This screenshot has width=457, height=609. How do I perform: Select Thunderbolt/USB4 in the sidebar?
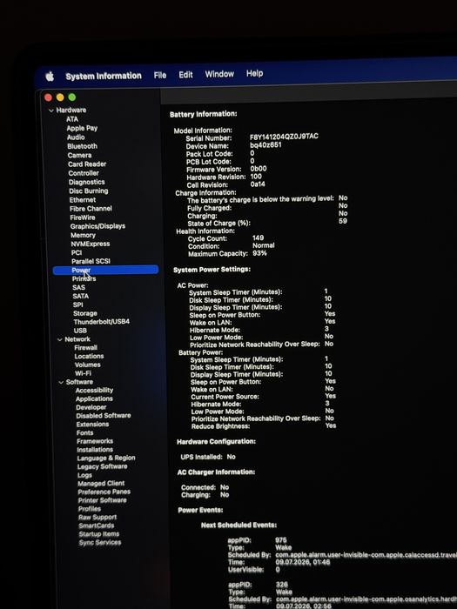click(x=102, y=322)
